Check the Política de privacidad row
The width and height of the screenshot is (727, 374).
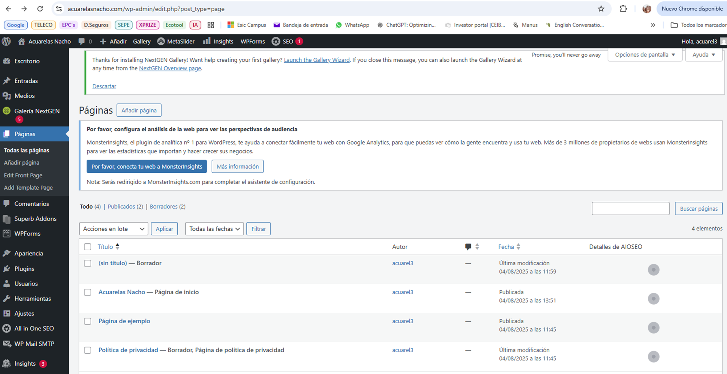point(88,350)
